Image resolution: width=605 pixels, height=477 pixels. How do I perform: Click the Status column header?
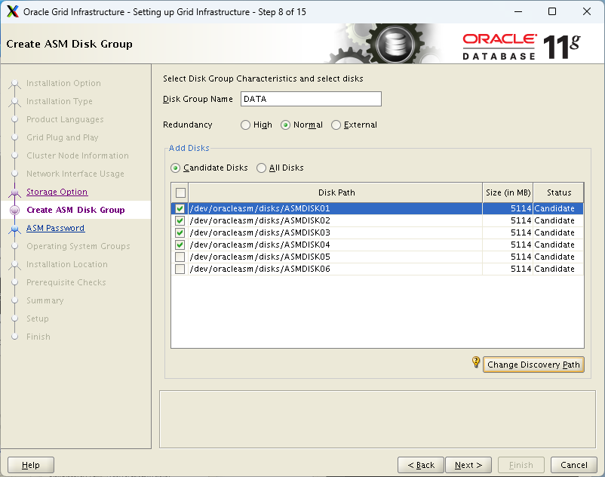[x=559, y=192]
